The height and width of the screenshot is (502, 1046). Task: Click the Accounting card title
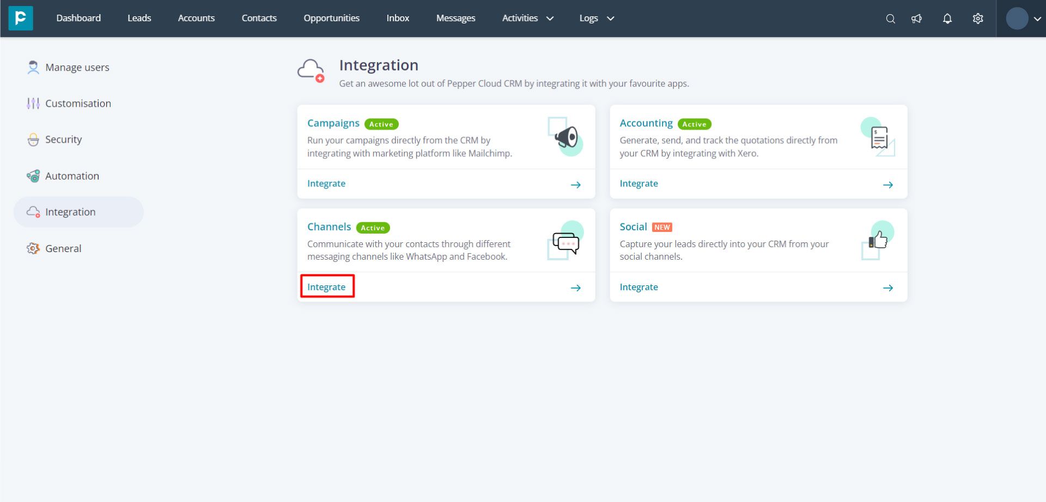coord(646,123)
